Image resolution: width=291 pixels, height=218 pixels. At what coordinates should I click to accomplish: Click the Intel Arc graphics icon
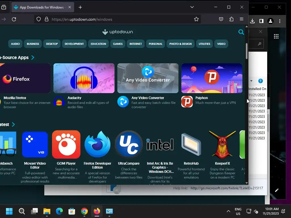[160, 144]
